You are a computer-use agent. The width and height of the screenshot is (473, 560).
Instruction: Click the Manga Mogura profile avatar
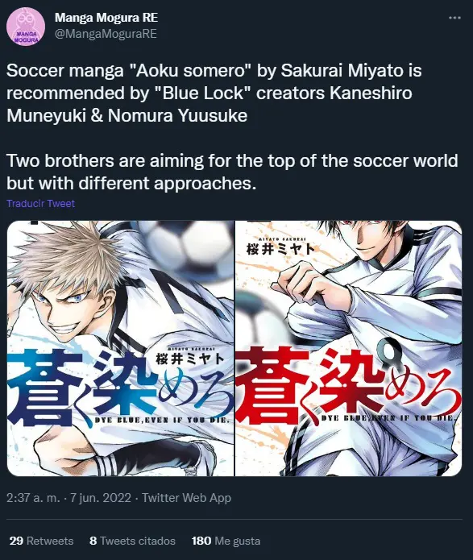[x=26, y=27]
